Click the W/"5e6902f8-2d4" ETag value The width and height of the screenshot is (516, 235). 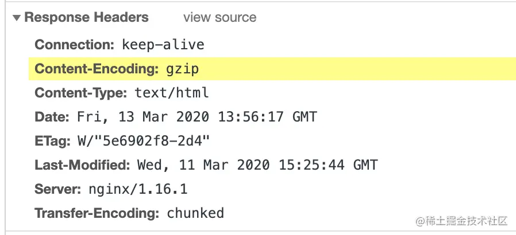point(142,142)
